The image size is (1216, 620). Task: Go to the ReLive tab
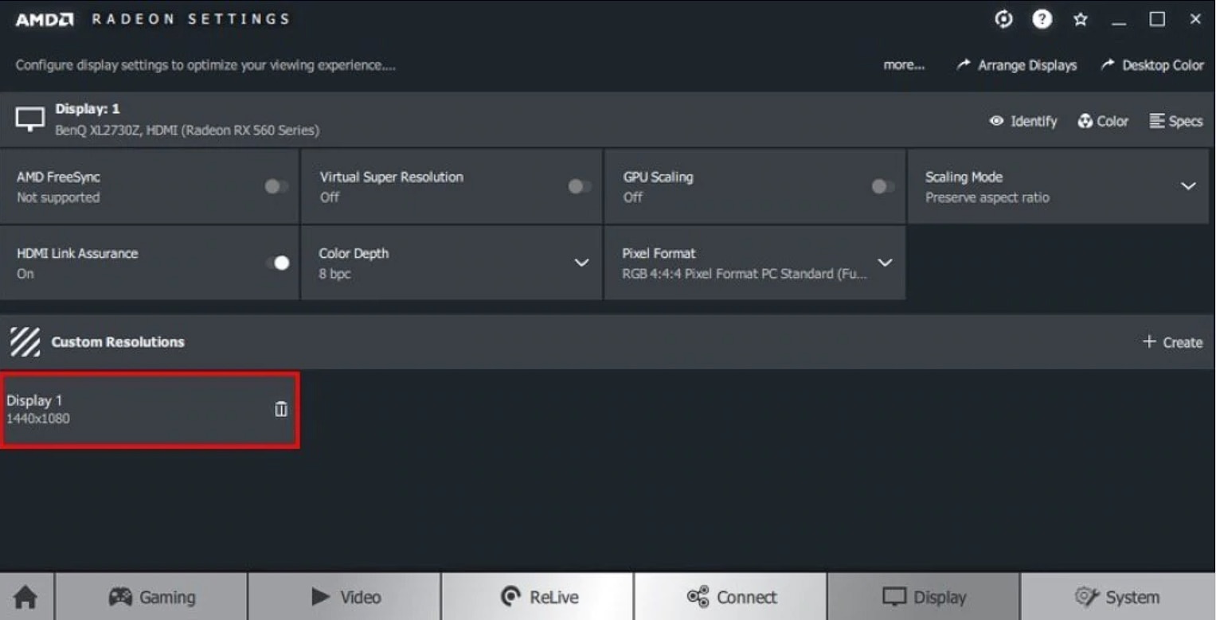(x=538, y=597)
